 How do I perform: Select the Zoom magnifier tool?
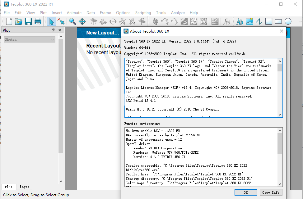pos(72,21)
